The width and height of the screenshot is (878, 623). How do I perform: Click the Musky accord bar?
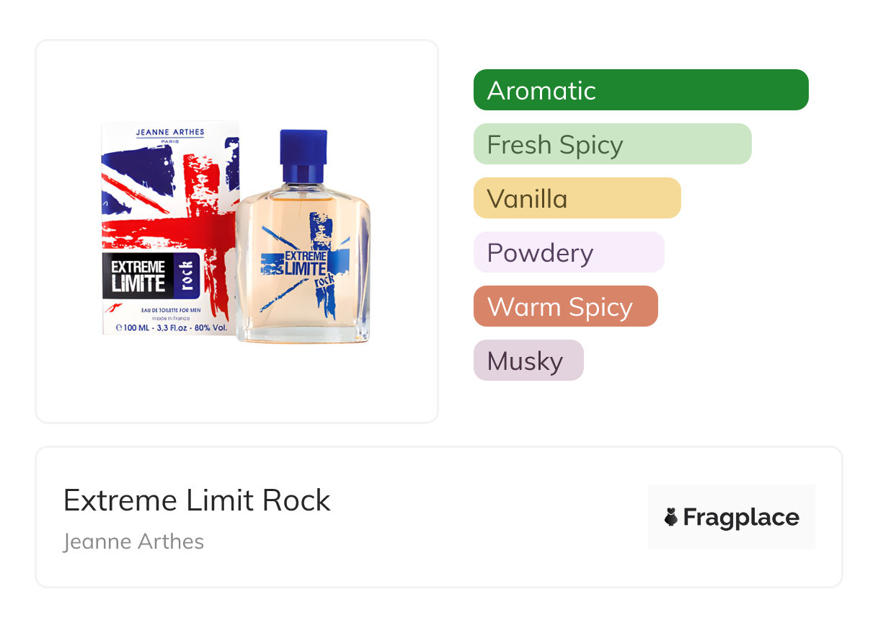pyautogui.click(x=528, y=361)
